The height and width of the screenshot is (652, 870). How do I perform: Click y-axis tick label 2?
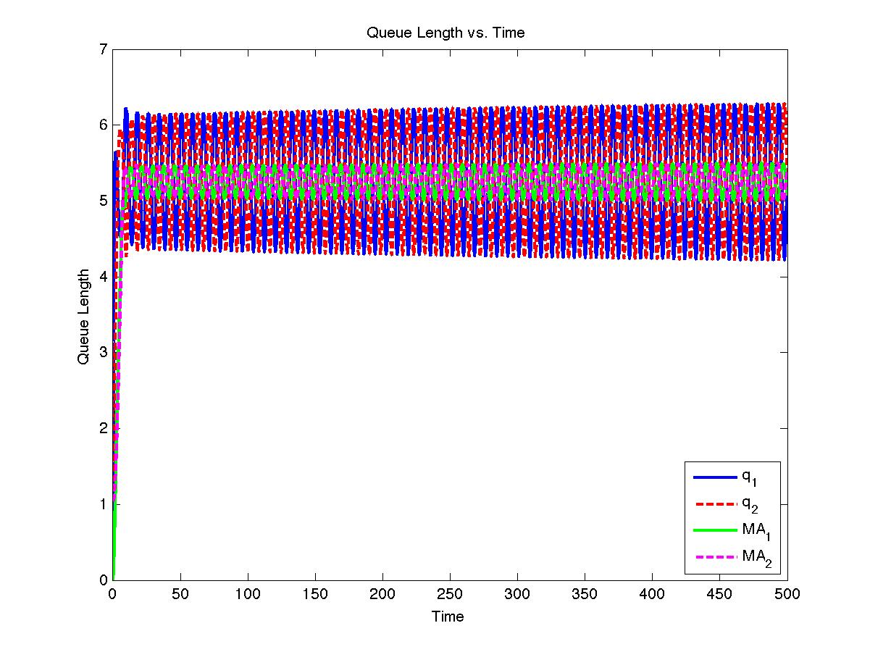coord(104,428)
